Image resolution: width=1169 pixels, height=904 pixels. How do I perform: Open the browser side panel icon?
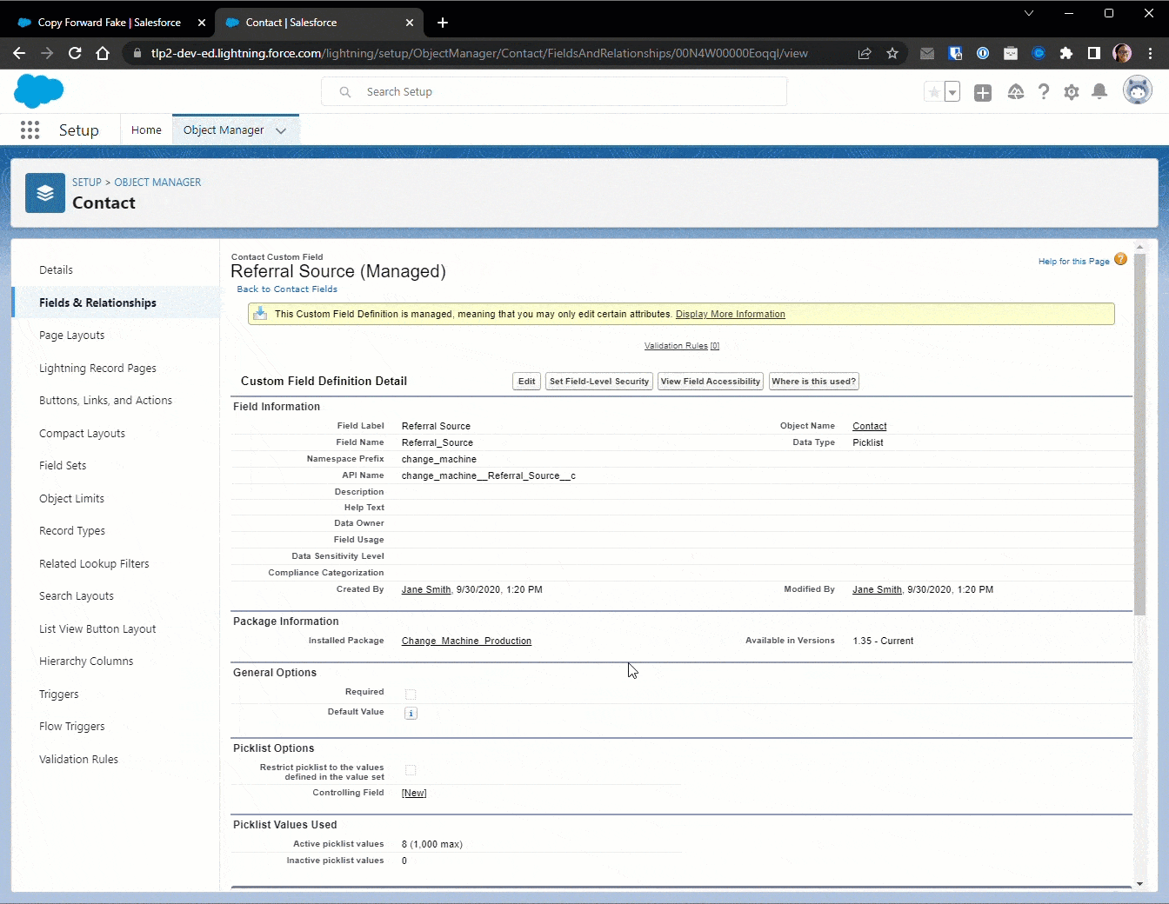click(1094, 53)
